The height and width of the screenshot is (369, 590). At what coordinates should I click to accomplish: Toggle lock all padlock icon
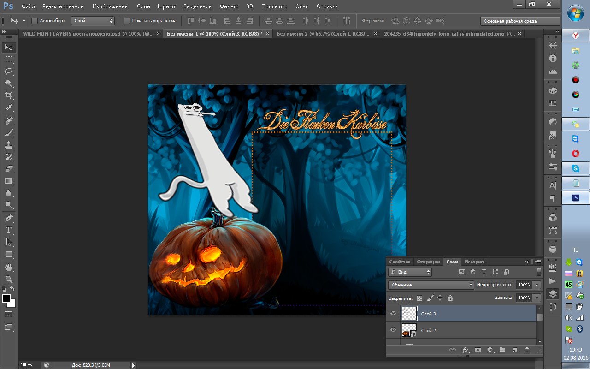(x=450, y=298)
